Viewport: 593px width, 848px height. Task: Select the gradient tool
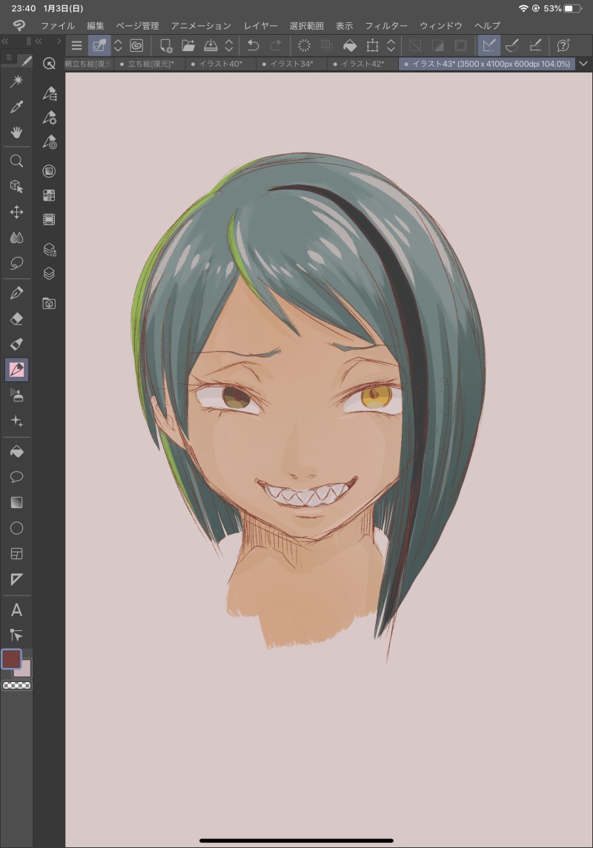click(x=17, y=502)
